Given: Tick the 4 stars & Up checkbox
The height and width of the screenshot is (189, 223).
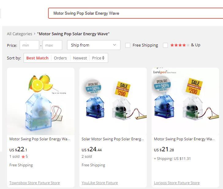Looking at the screenshot, I should click(165, 45).
